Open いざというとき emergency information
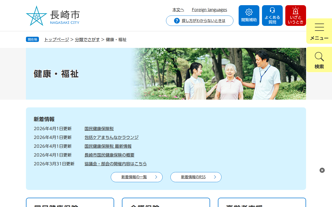 click(x=295, y=15)
